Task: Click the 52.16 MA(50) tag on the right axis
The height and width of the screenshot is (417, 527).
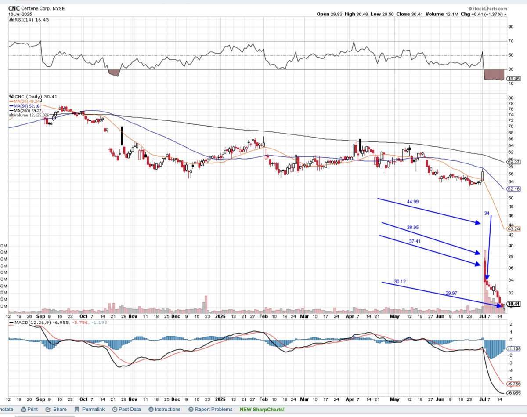Action: tap(513, 189)
